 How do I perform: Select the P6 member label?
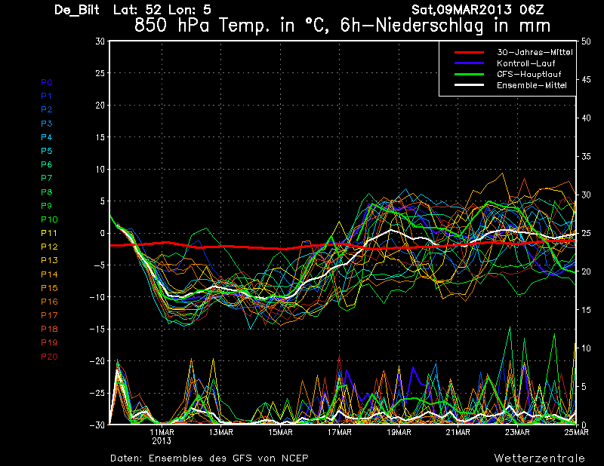tap(47, 164)
